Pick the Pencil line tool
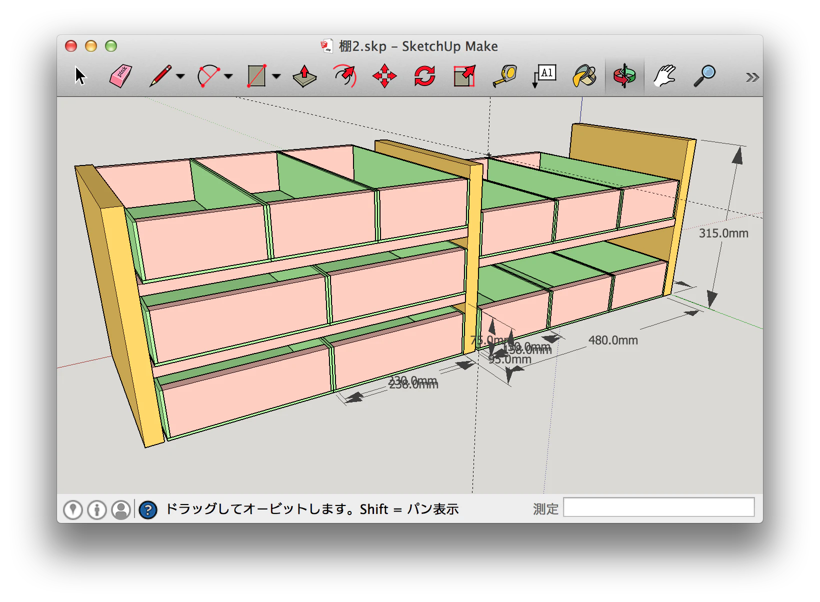Image resolution: width=820 pixels, height=602 pixels. tap(160, 76)
